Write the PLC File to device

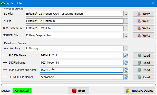(x=143, y=14)
